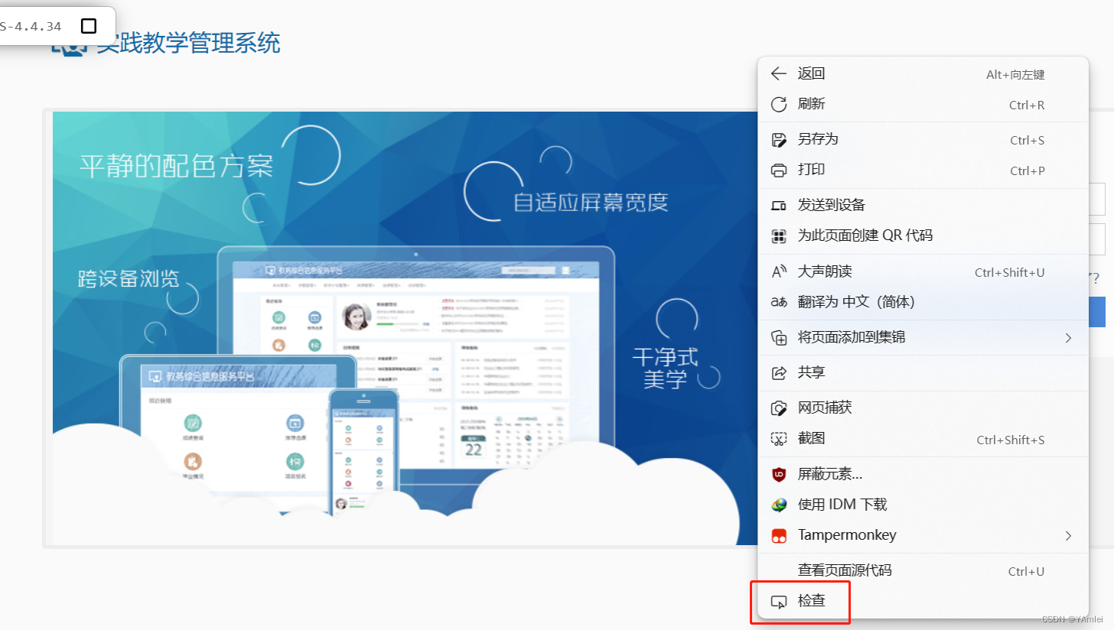Click the save-as floppy disk icon
Image resolution: width=1114 pixels, height=630 pixels.
[x=779, y=140]
